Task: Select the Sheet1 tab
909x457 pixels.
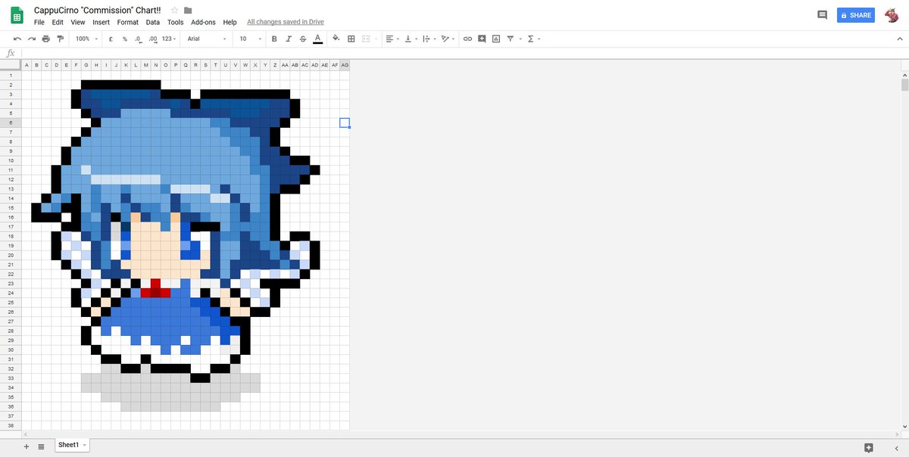Action: coord(72,445)
